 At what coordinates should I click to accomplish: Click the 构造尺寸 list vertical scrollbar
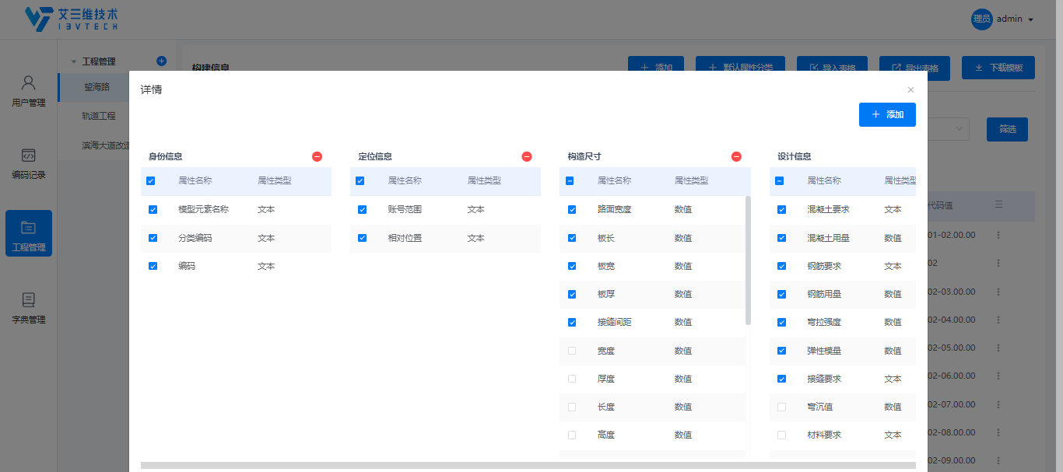tap(748, 260)
